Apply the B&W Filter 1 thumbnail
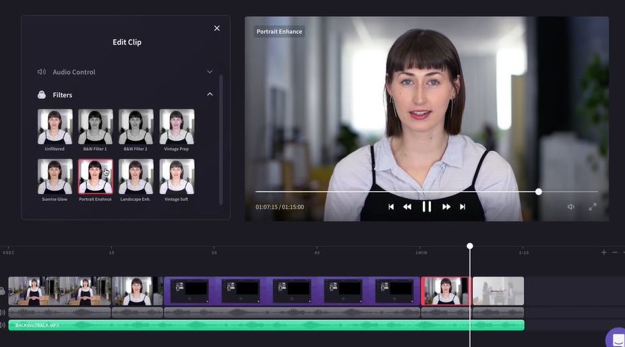 click(x=96, y=127)
